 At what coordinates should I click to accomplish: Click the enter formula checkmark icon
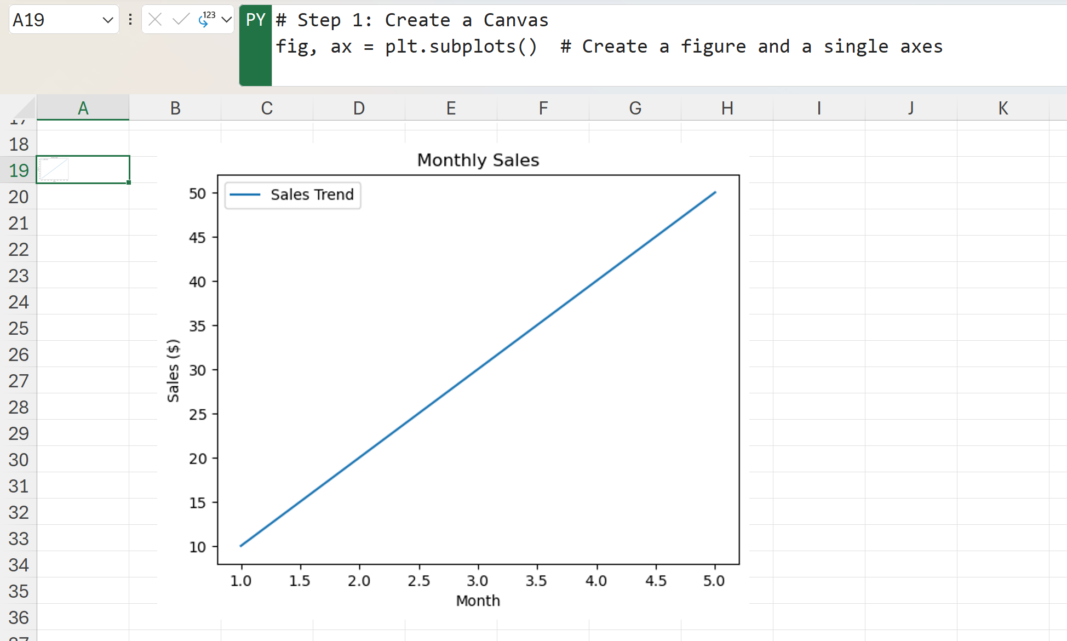(180, 20)
